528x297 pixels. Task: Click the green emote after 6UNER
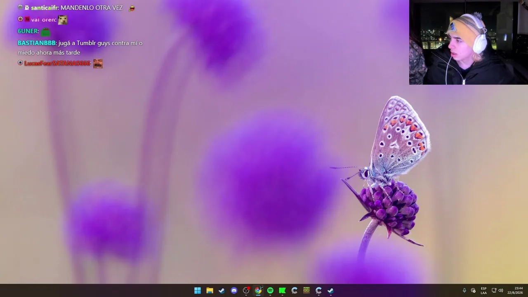click(x=45, y=31)
